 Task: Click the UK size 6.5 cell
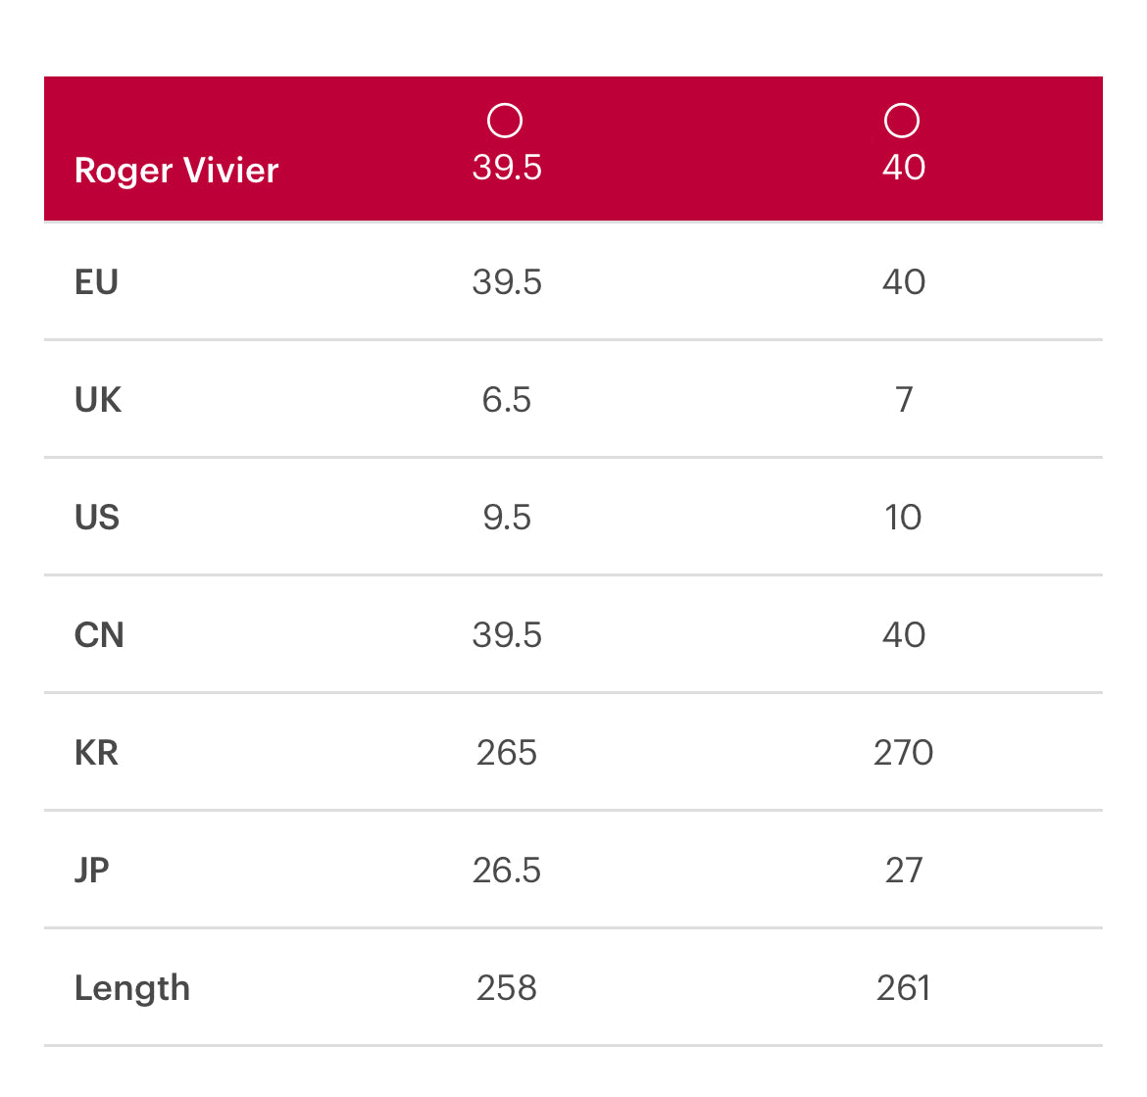(x=507, y=400)
